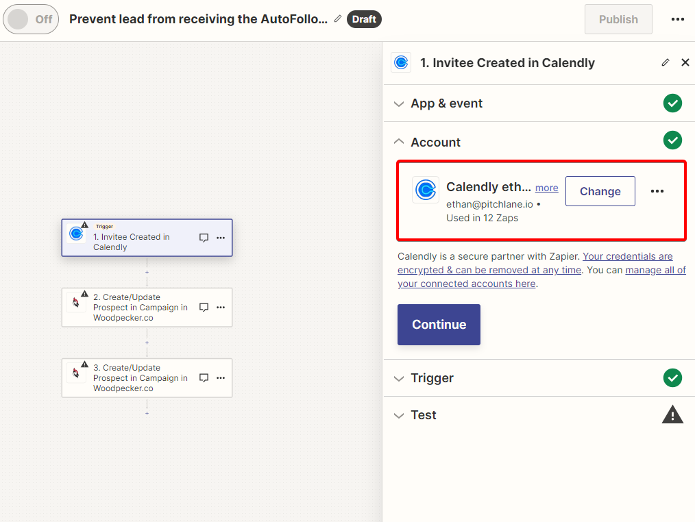Click Calendly logo in step panel header

tap(401, 62)
